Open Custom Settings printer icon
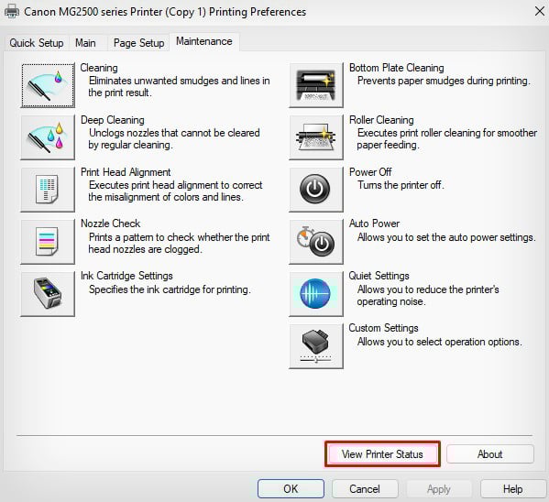This screenshot has width=549, height=502. pos(316,346)
